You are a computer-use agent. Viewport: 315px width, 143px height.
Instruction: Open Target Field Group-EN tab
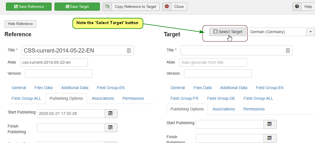pyautogui.click(x=270, y=88)
